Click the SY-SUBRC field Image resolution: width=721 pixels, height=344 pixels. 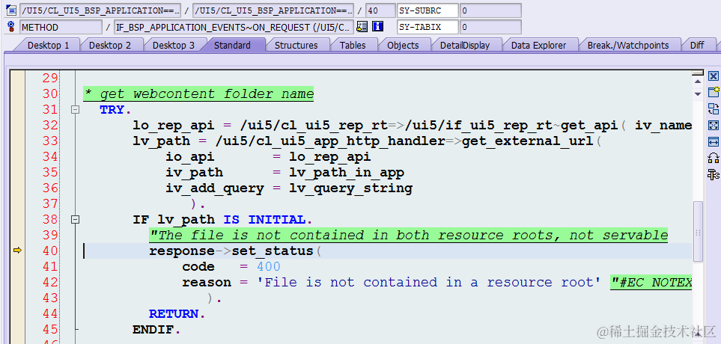pyautogui.click(x=428, y=10)
